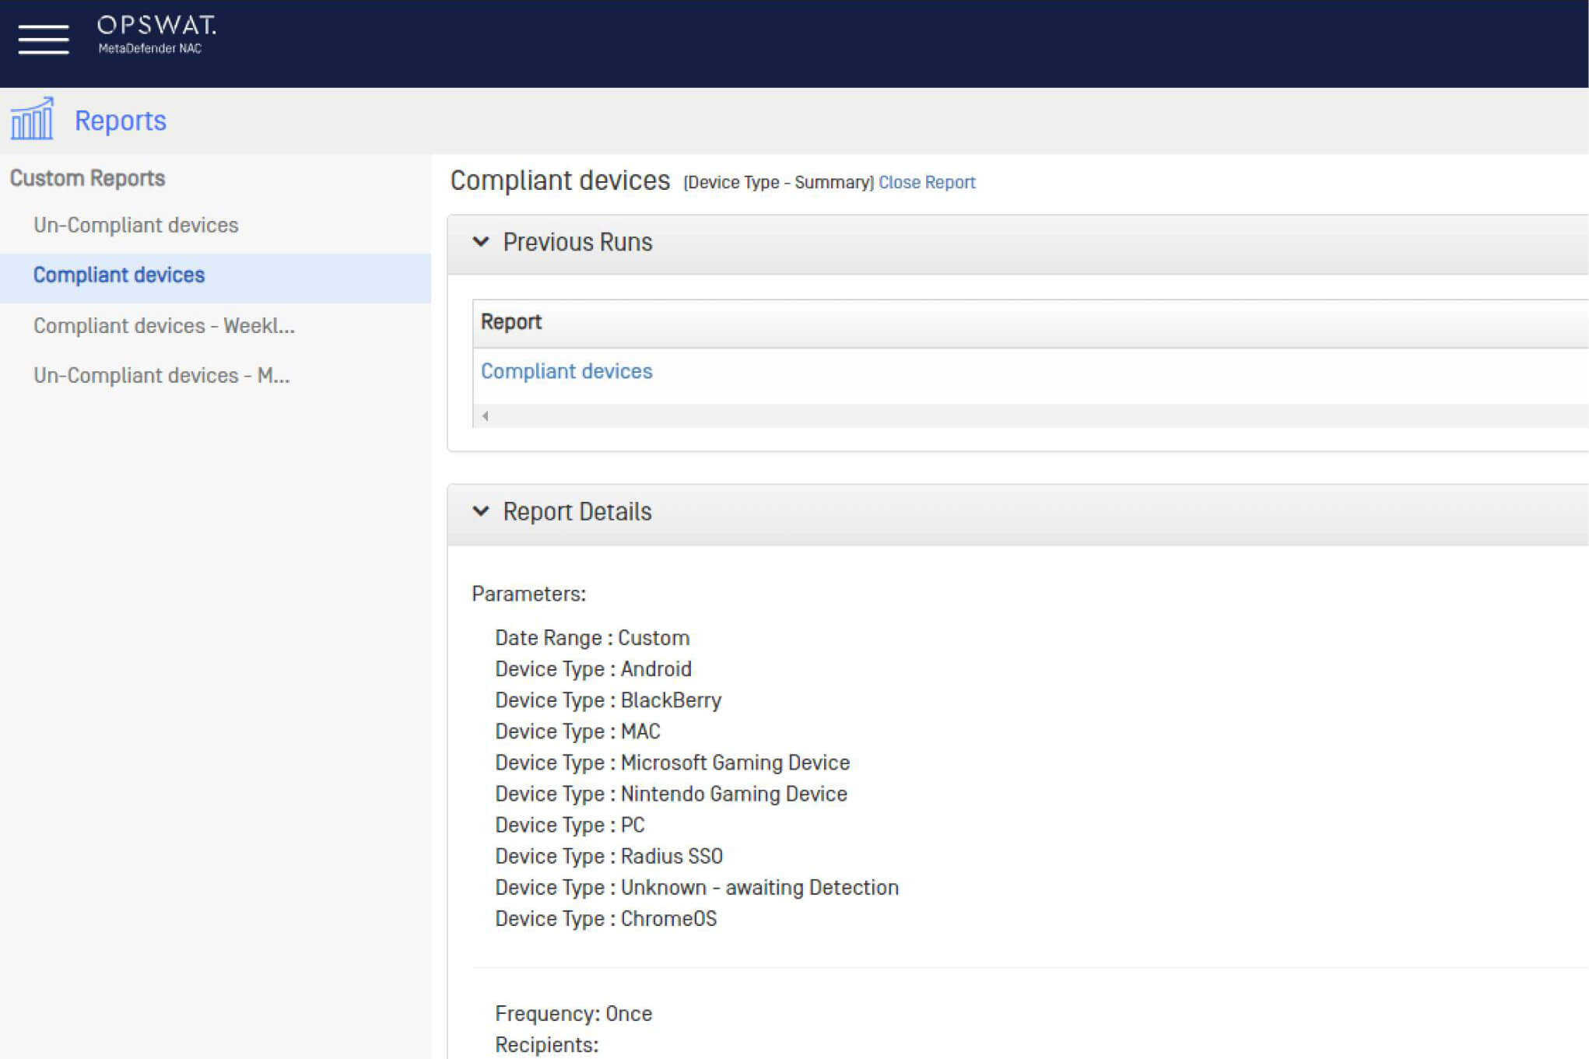
Task: Select Un-Compliant devices custom report
Action: pos(135,226)
